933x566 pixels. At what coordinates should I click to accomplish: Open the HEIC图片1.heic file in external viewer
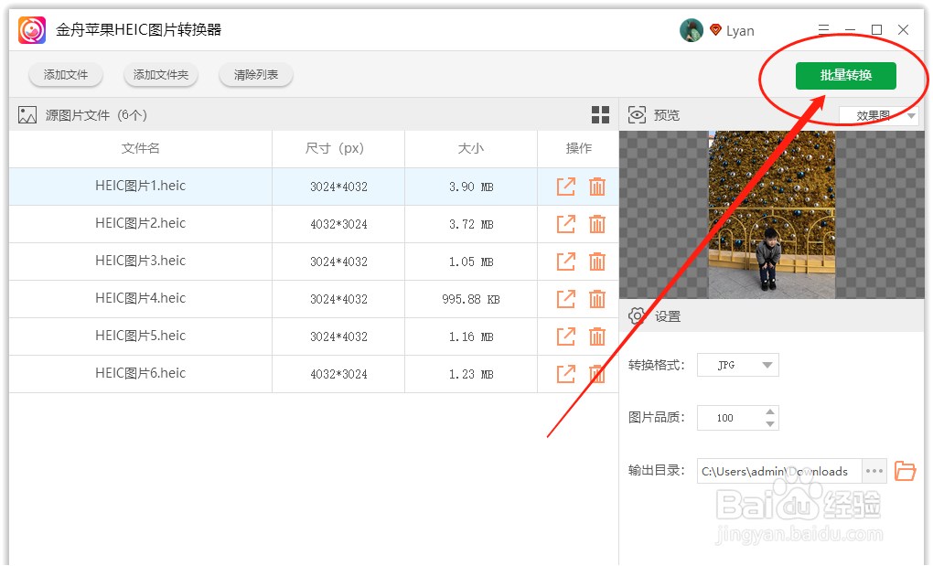[x=565, y=186]
